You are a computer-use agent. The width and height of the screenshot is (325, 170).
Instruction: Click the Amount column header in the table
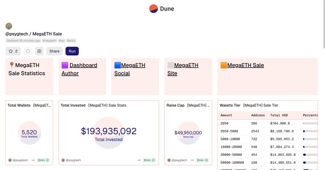(226, 115)
